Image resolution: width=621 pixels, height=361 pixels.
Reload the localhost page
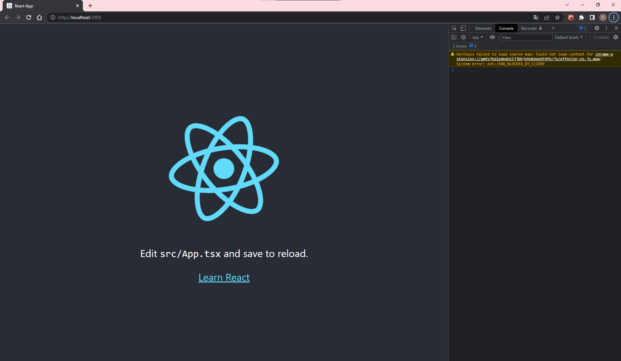coord(29,17)
